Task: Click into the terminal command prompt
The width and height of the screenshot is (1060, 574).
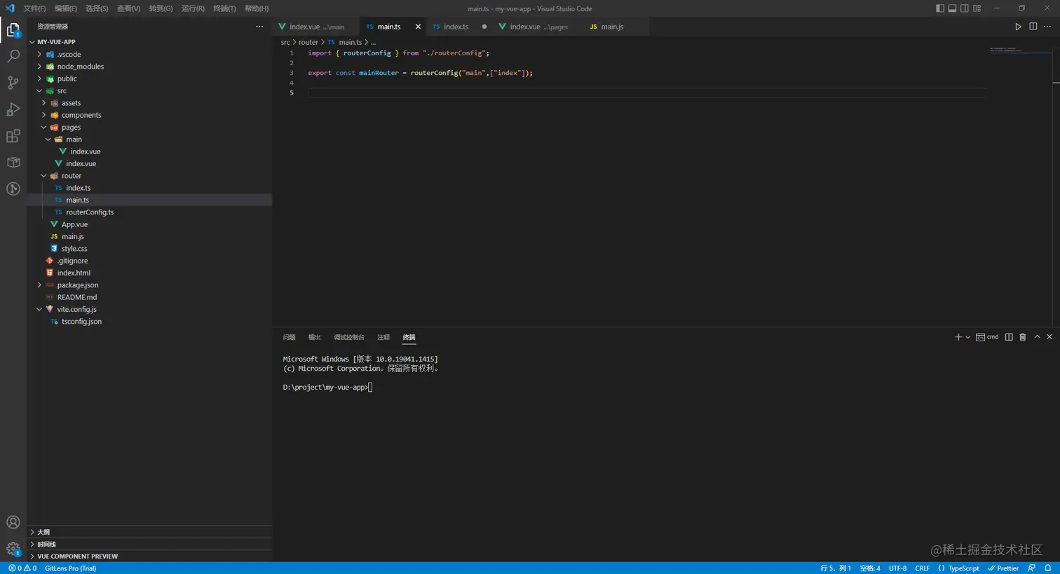Action: (x=370, y=387)
